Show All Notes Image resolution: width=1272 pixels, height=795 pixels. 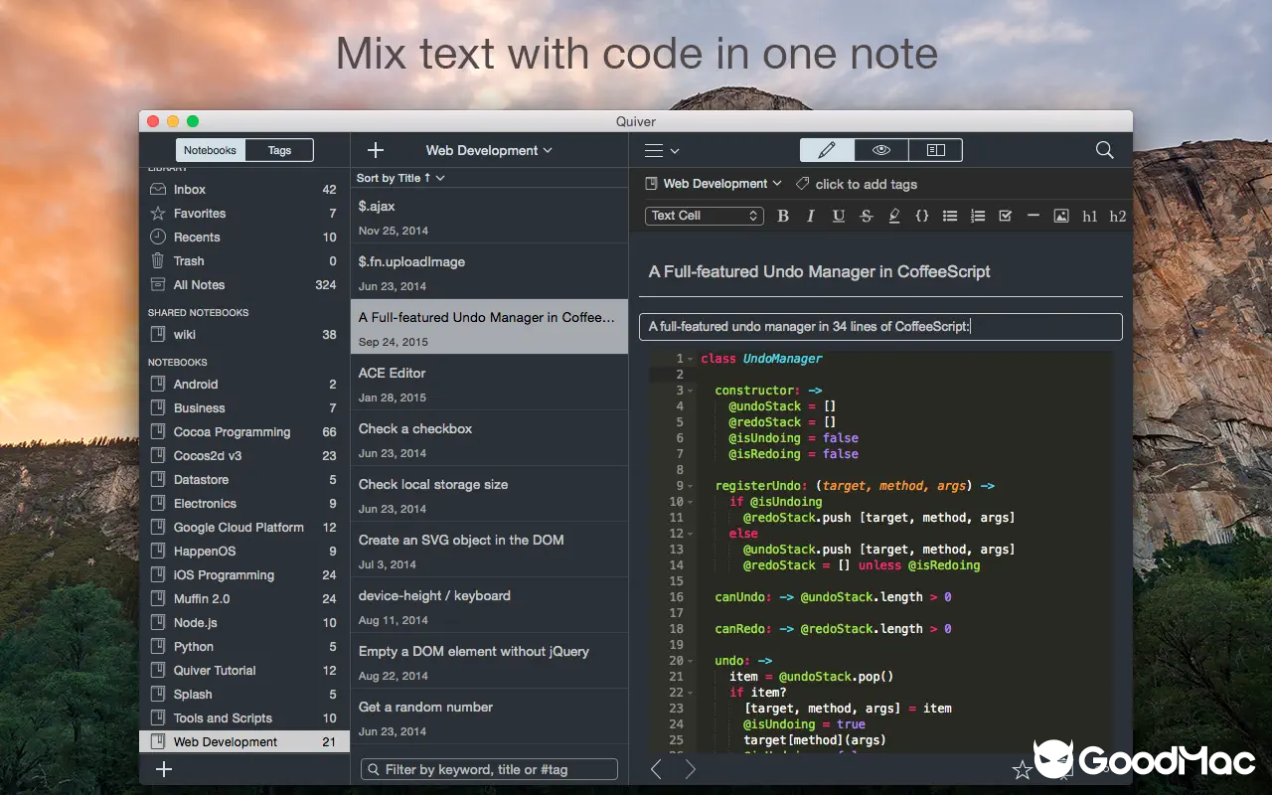pos(244,284)
